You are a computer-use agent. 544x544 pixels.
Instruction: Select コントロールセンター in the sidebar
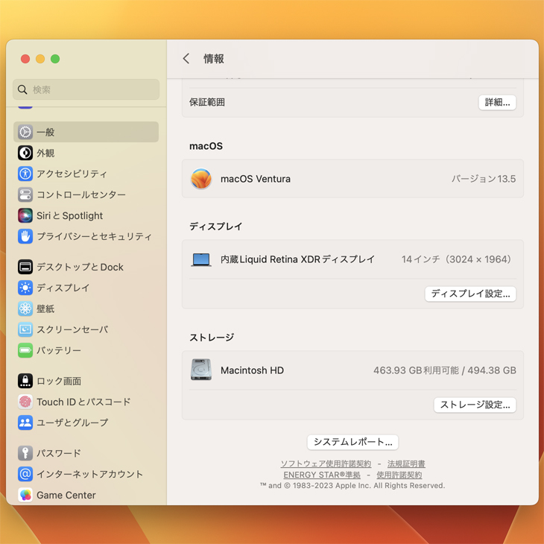[86, 194]
